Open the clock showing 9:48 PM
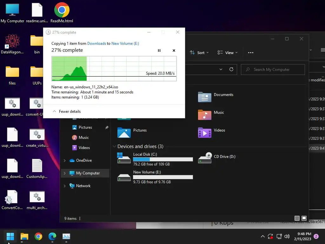Screen dimensions: 325x244 click(302, 236)
